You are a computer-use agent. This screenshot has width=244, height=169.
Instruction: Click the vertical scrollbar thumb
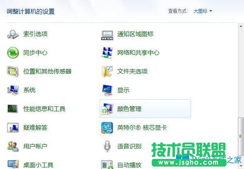tap(241, 136)
